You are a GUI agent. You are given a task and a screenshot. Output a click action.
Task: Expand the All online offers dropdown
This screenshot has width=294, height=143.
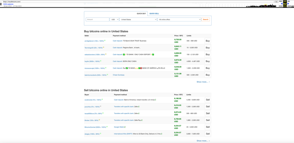179,19
